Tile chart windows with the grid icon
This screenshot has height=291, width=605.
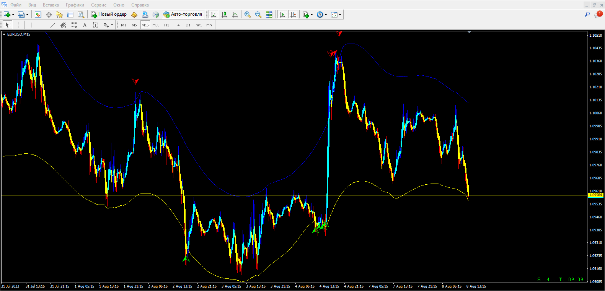tap(269, 15)
